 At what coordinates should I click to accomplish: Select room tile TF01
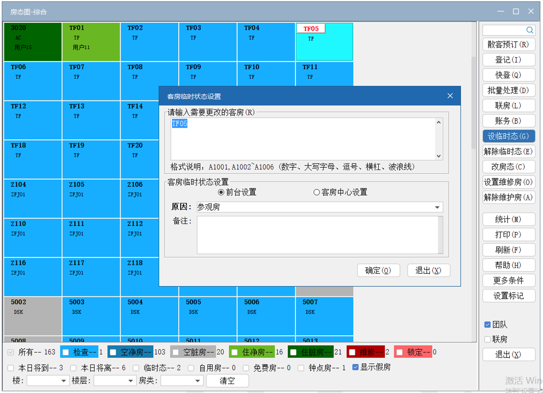91,42
